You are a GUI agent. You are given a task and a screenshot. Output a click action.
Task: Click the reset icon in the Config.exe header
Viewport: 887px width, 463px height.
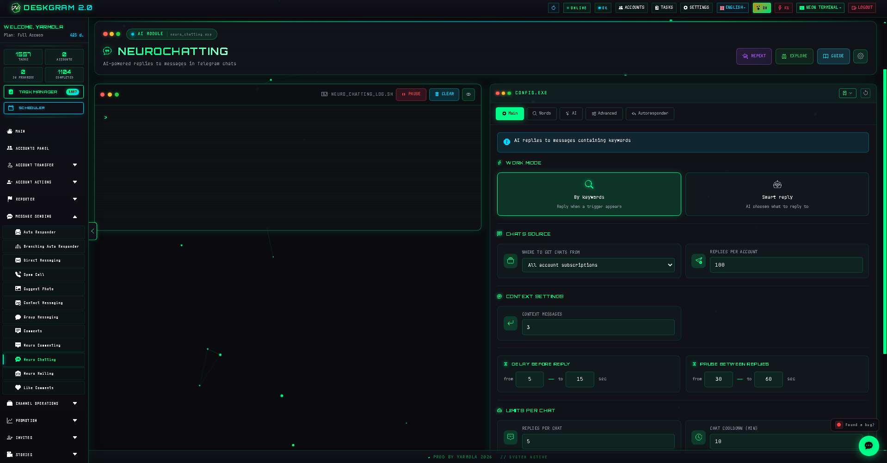click(x=865, y=93)
